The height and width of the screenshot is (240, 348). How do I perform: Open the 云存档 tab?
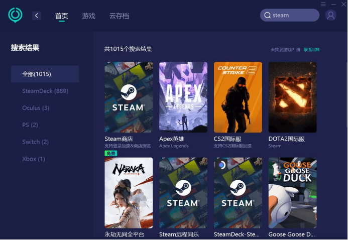(119, 16)
